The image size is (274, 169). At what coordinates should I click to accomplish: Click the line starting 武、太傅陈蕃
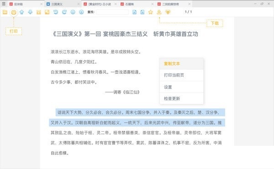(x=136, y=143)
